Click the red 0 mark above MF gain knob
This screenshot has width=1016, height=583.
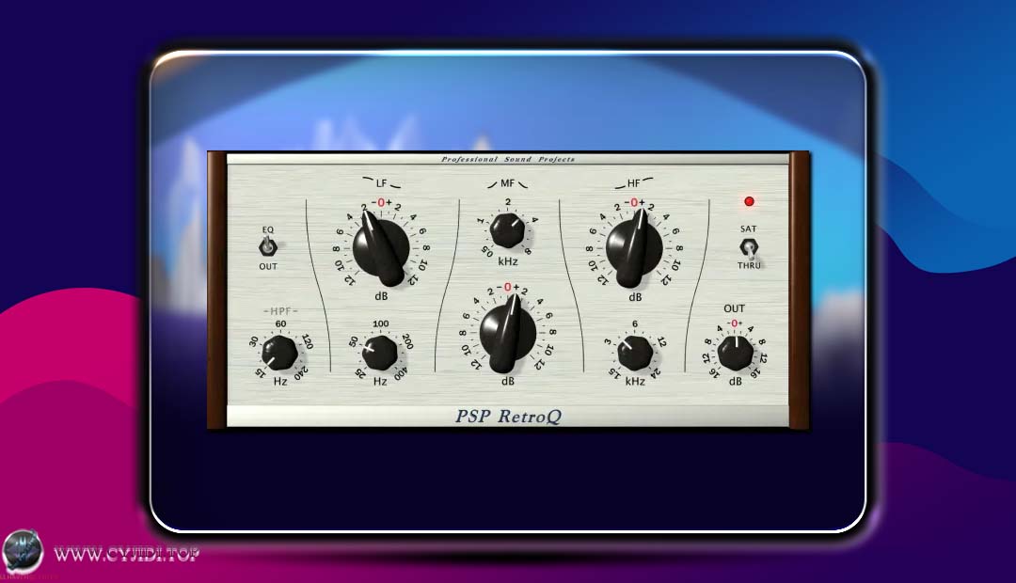click(507, 287)
